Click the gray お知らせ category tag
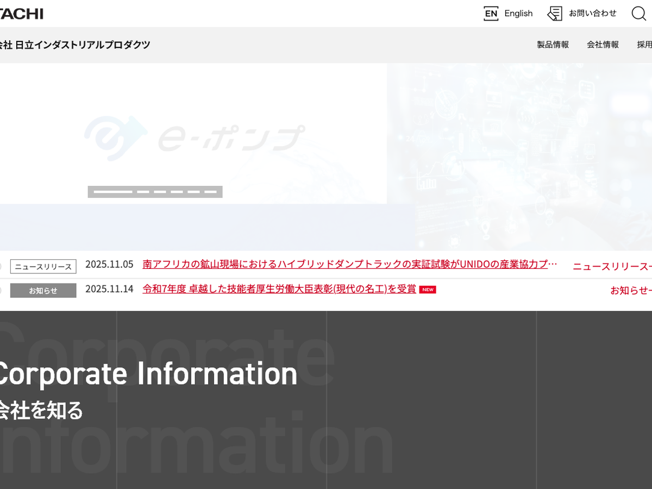The image size is (652, 489). pyautogui.click(x=43, y=291)
